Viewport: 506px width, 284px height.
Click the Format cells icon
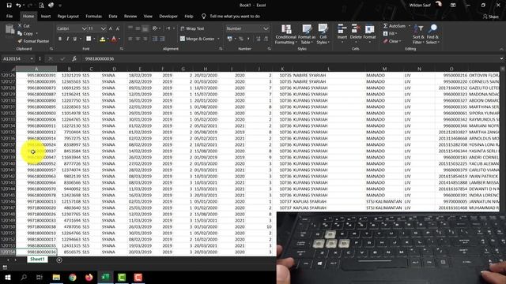coord(369,29)
